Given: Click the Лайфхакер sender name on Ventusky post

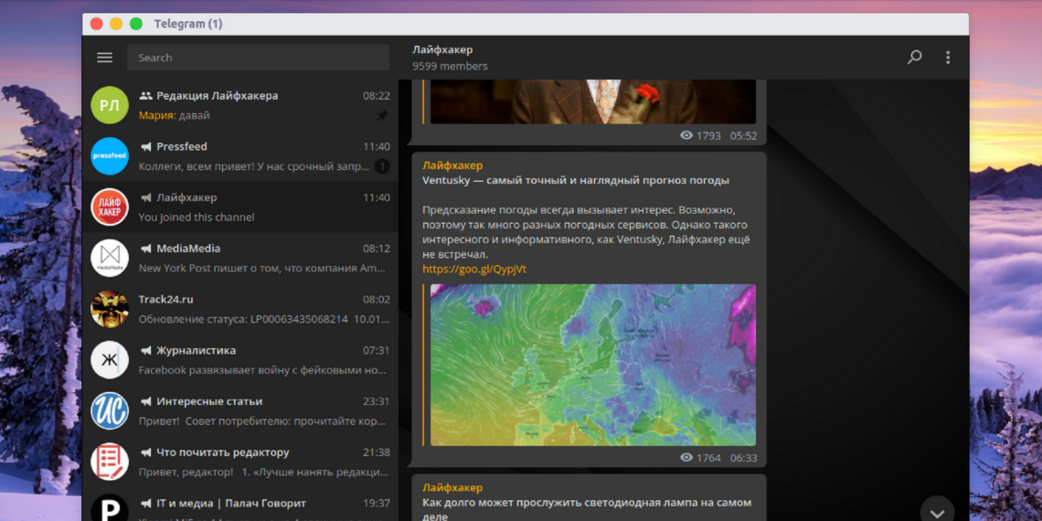Looking at the screenshot, I should [452, 165].
